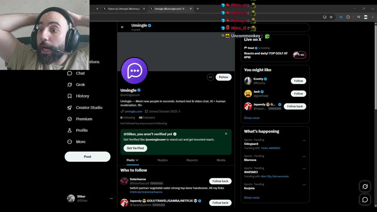This screenshot has width=377, height=212.
Task: Expand the Posts tab dropdown chevron
Action: [137, 160]
